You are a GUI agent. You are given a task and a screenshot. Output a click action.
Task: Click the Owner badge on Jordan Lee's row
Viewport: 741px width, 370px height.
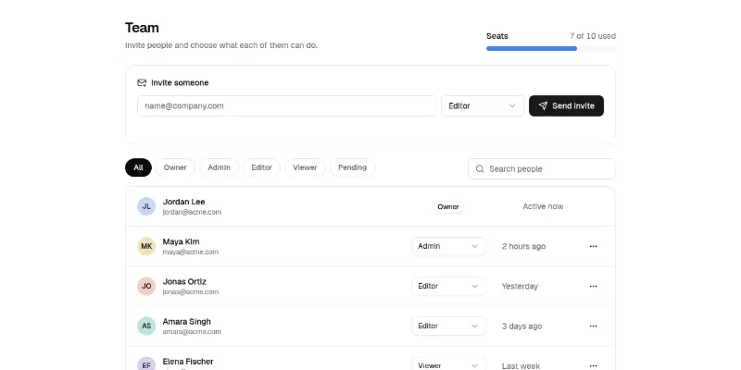click(x=448, y=206)
